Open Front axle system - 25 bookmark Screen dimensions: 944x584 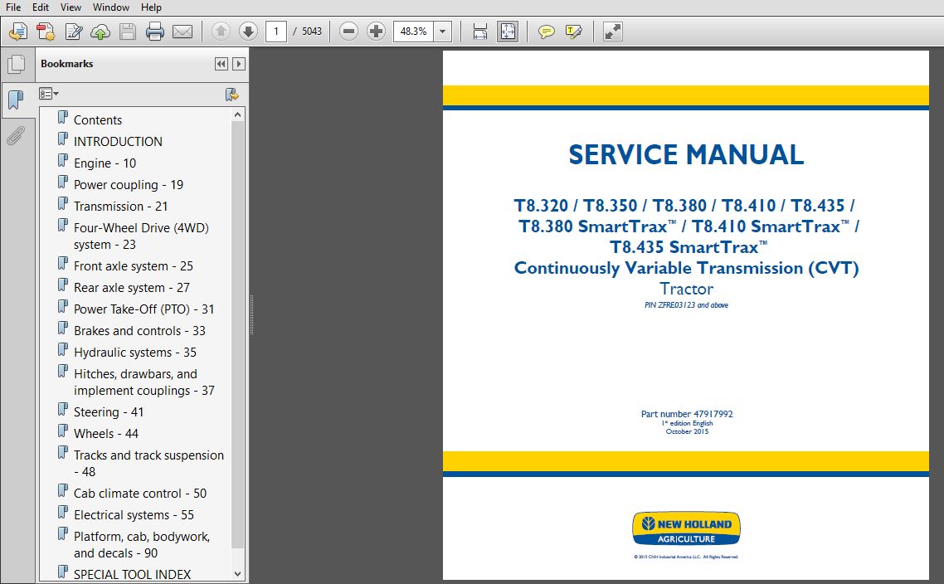[133, 266]
